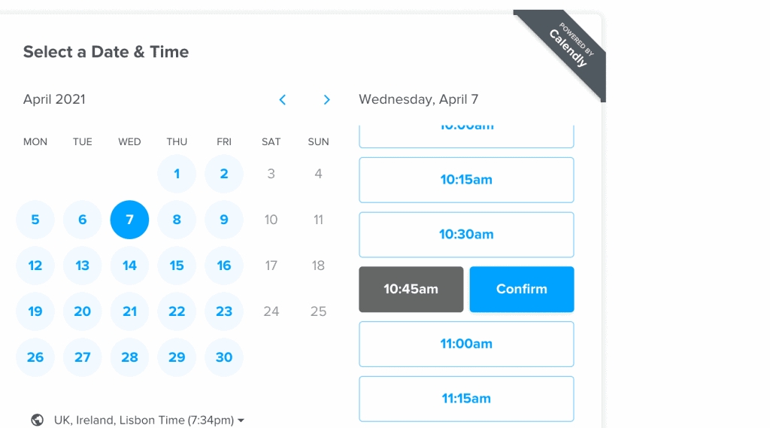Choose the 11:00am time slot
Screen dimensions: 770x428
[466, 344]
